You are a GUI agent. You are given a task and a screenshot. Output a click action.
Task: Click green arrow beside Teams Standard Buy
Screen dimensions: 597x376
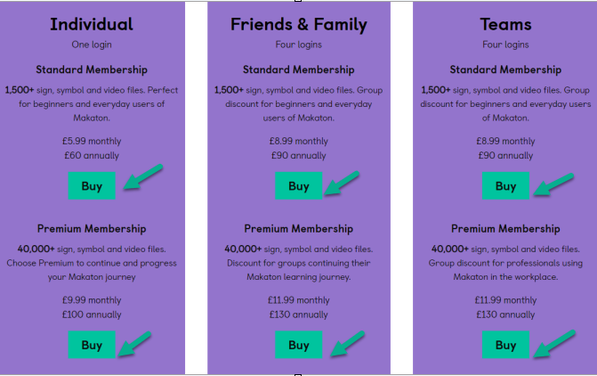[553, 184]
